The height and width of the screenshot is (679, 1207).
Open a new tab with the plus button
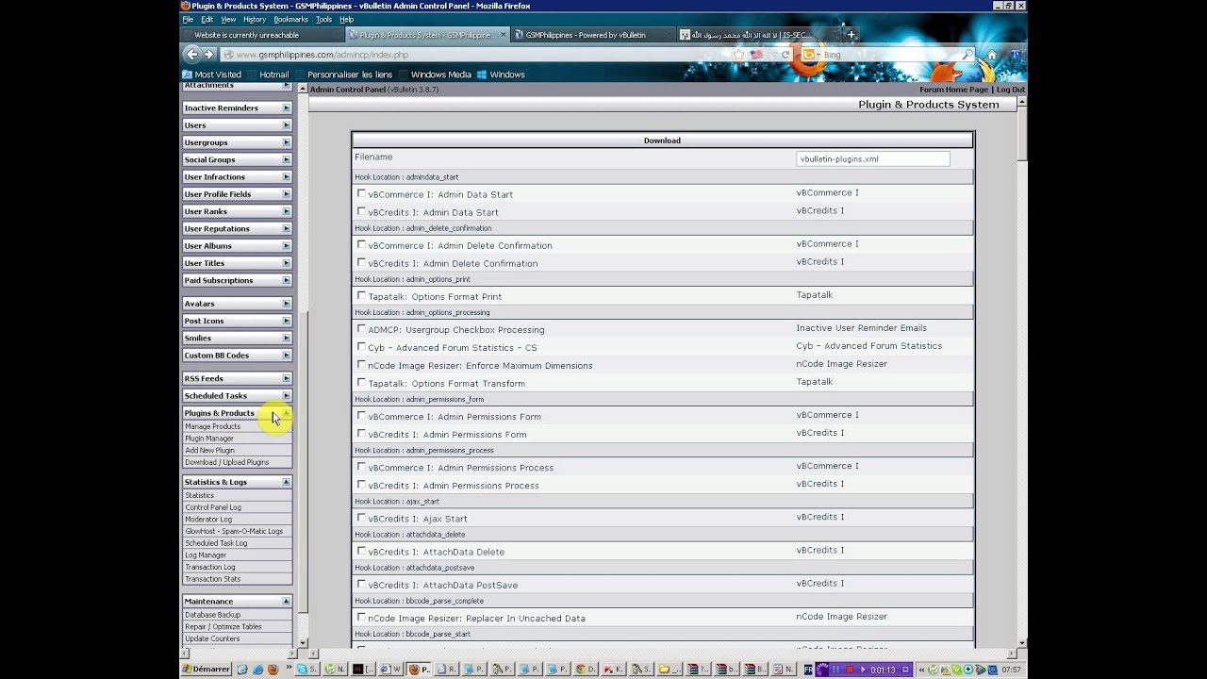(852, 35)
